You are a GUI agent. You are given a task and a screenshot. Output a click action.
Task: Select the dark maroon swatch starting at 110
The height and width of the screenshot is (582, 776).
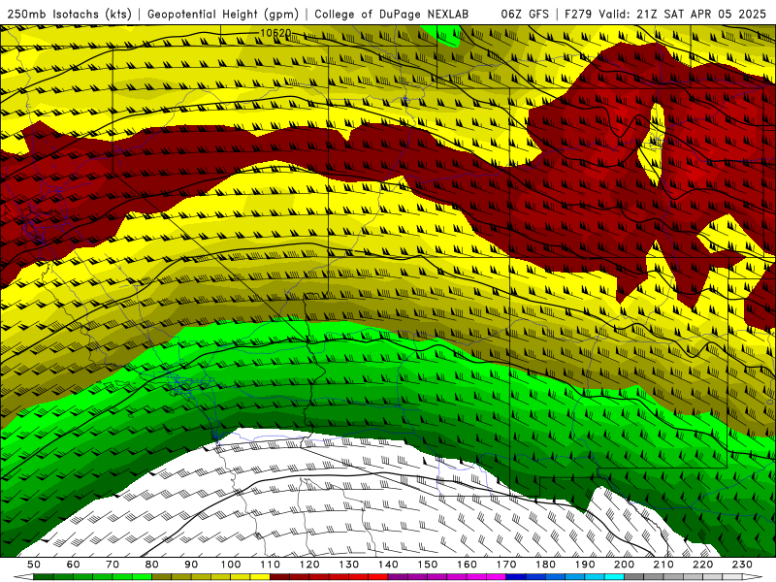tap(279, 577)
